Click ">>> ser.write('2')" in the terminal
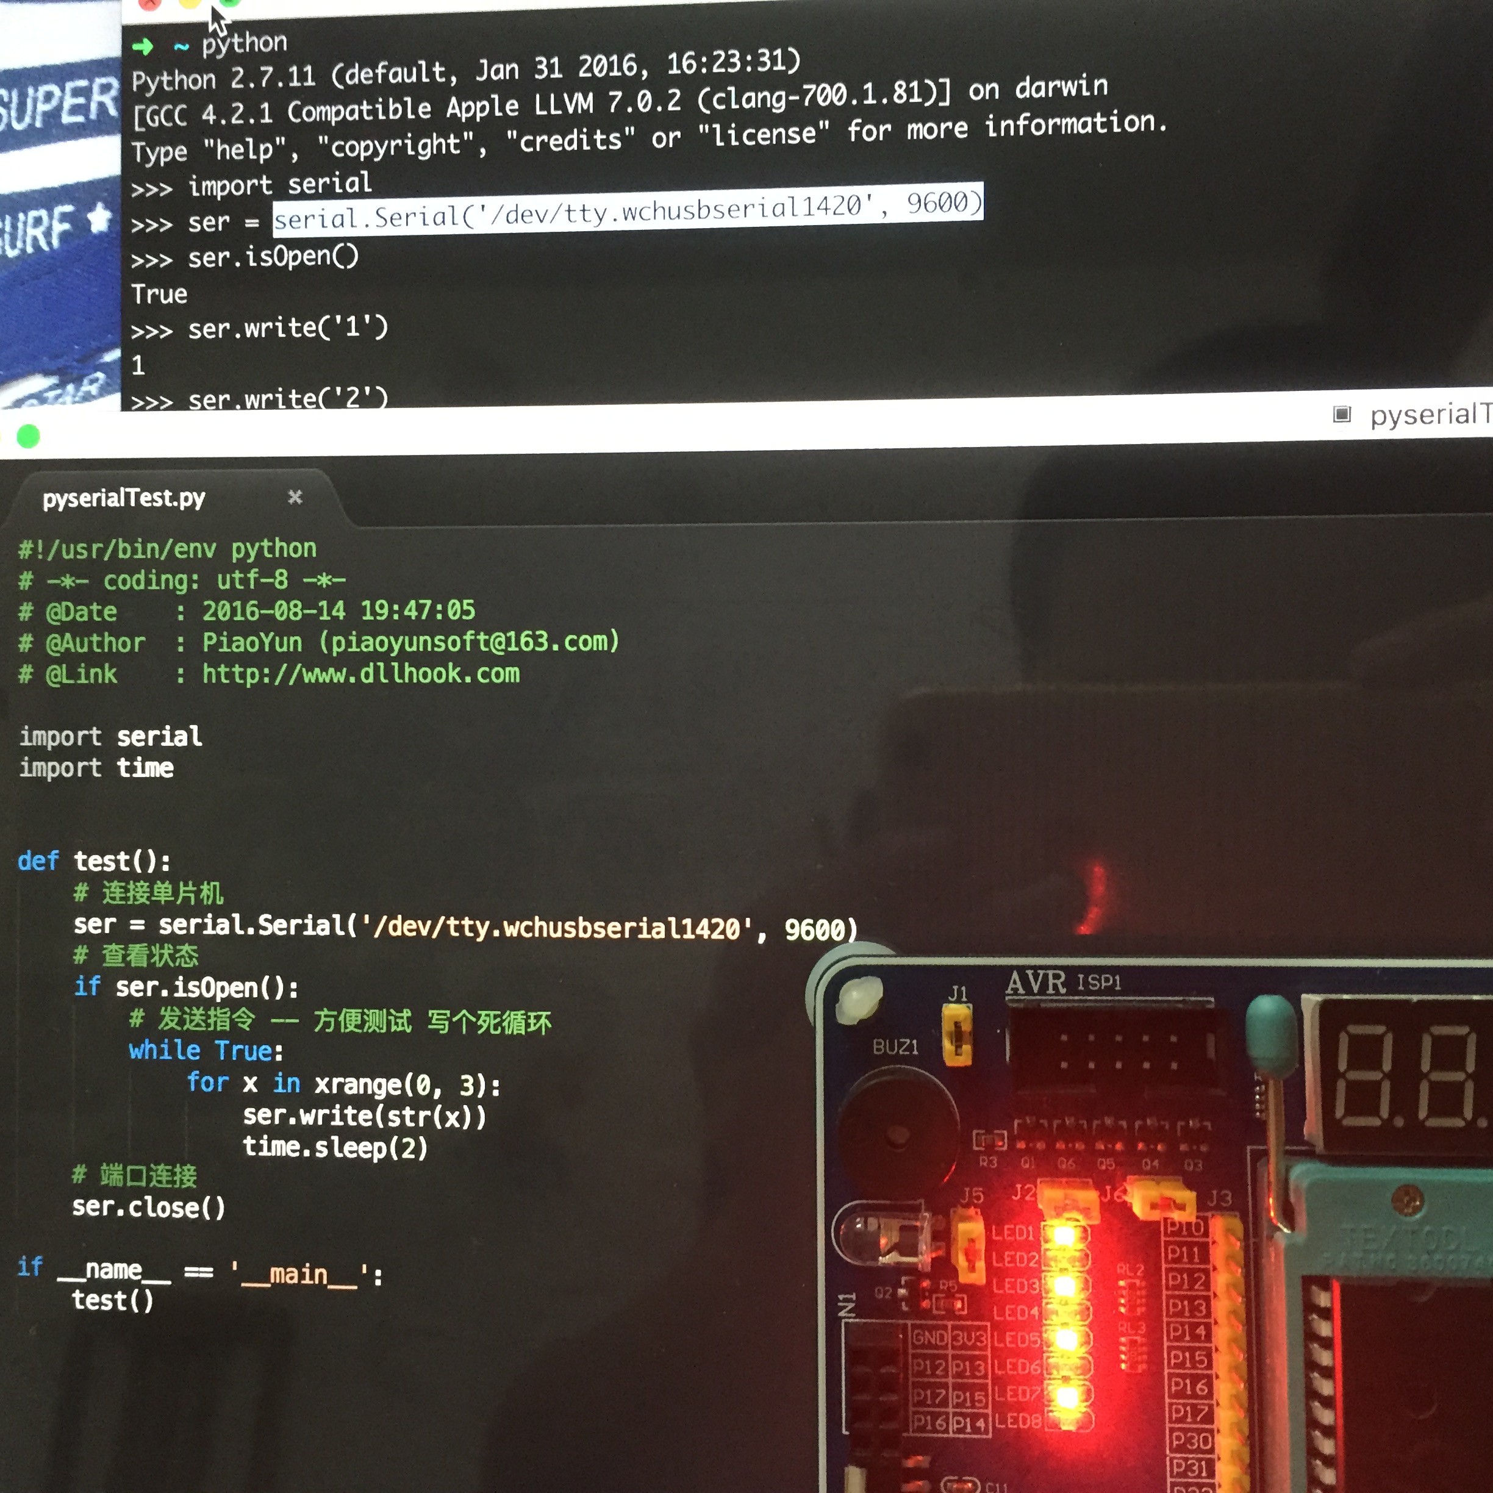 pos(259,399)
